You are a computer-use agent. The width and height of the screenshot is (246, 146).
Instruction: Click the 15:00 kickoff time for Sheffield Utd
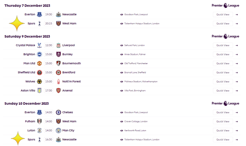49,72
